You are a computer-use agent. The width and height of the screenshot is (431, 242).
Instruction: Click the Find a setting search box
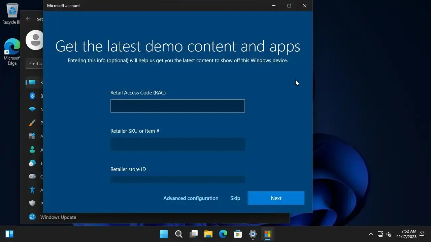(34, 64)
